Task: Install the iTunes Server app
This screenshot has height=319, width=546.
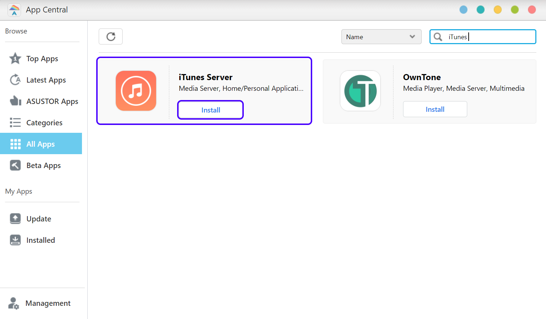Action: 211,110
